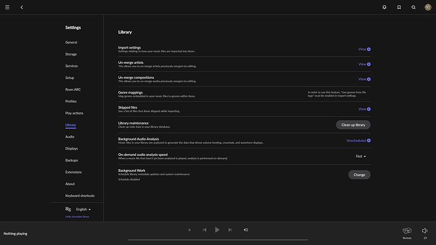Open the Audio settings section
The height and width of the screenshot is (245, 436).
pos(70,136)
